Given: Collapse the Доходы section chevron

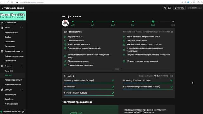Looking at the screenshot, I should [x=22, y=90].
